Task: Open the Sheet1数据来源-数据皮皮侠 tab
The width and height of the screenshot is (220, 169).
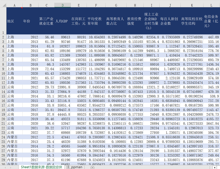Action: [41, 167]
